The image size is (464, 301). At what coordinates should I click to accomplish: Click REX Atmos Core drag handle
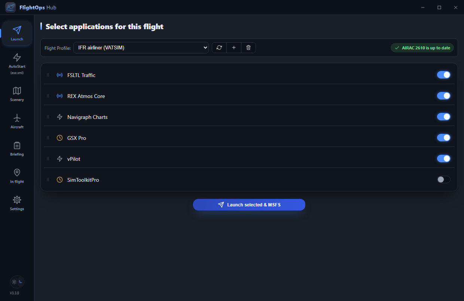click(x=48, y=96)
